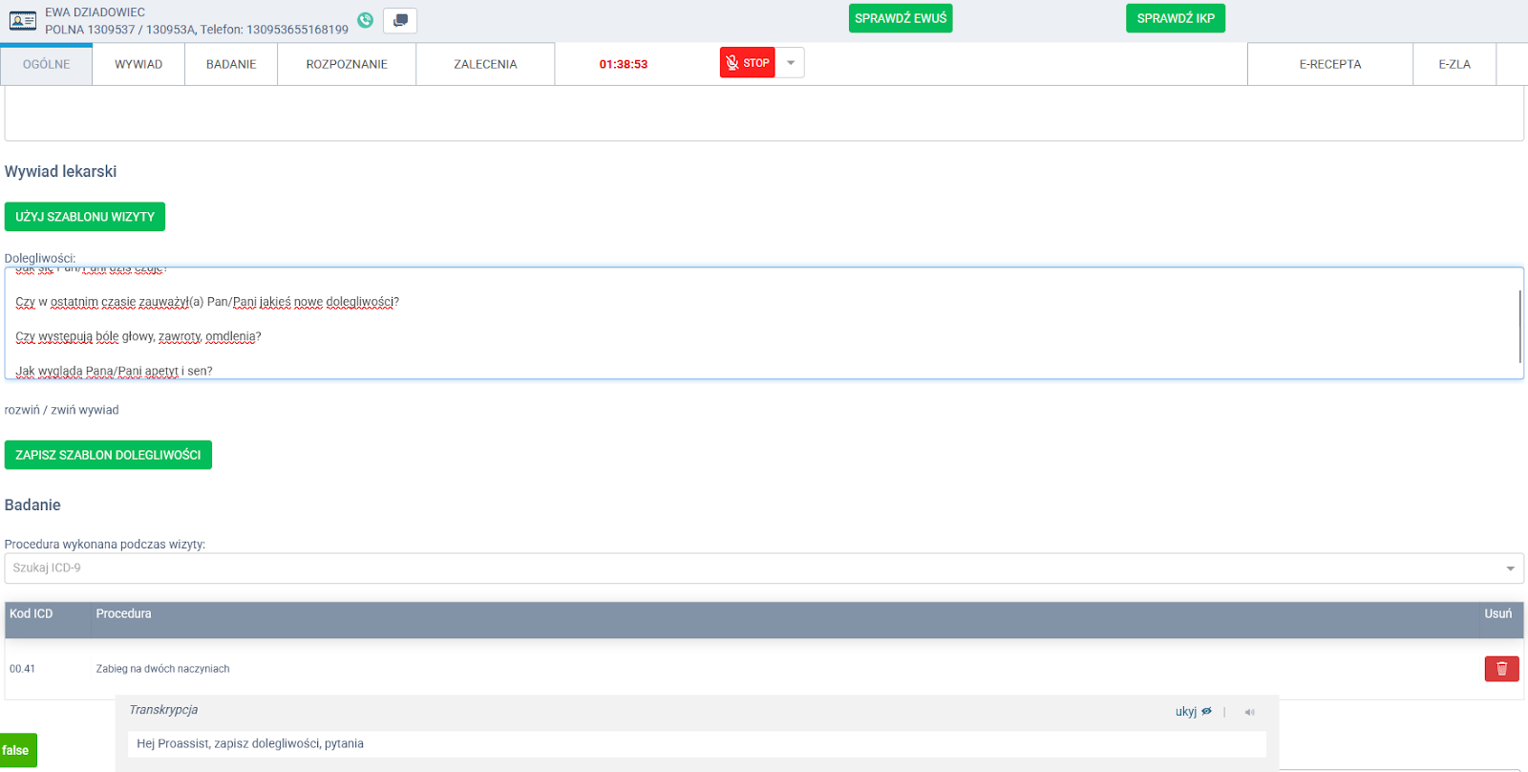
Task: Open the ROZPOZNANIE tab
Action: pos(347,64)
